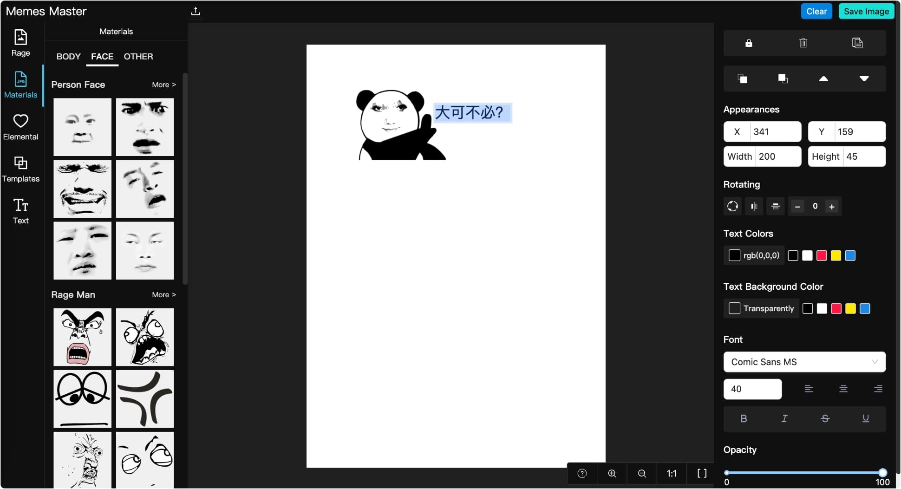This screenshot has height=489, width=901.
Task: Set text background to the blue swatch
Action: [865, 309]
